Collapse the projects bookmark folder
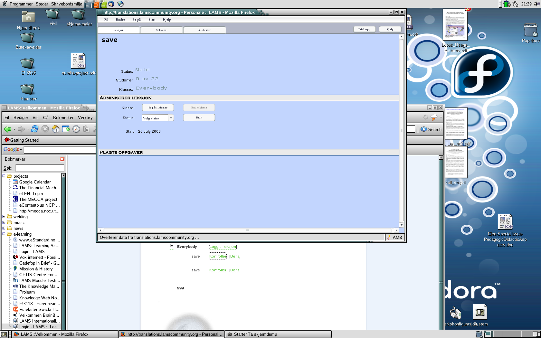 click(x=4, y=176)
